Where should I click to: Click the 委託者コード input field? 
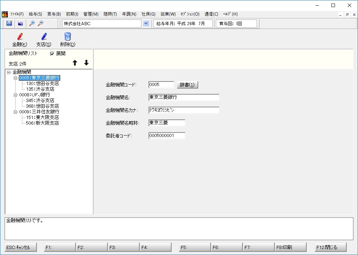coord(167,136)
